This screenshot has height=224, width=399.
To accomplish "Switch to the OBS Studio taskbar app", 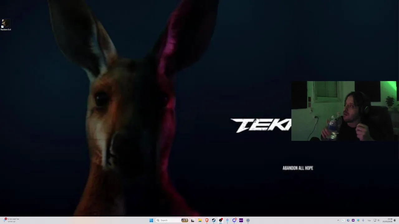I will (x=220, y=220).
